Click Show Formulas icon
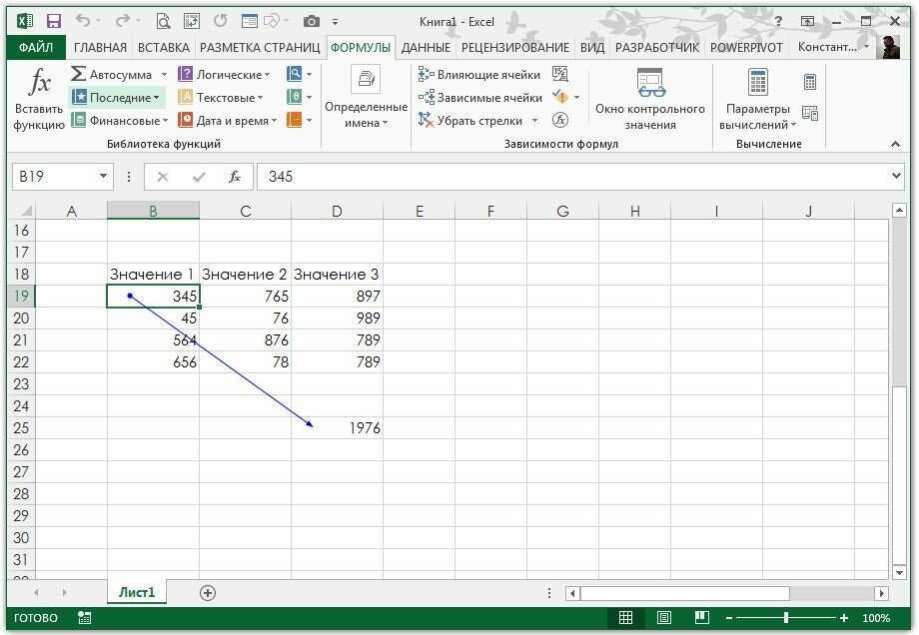 tap(560, 74)
